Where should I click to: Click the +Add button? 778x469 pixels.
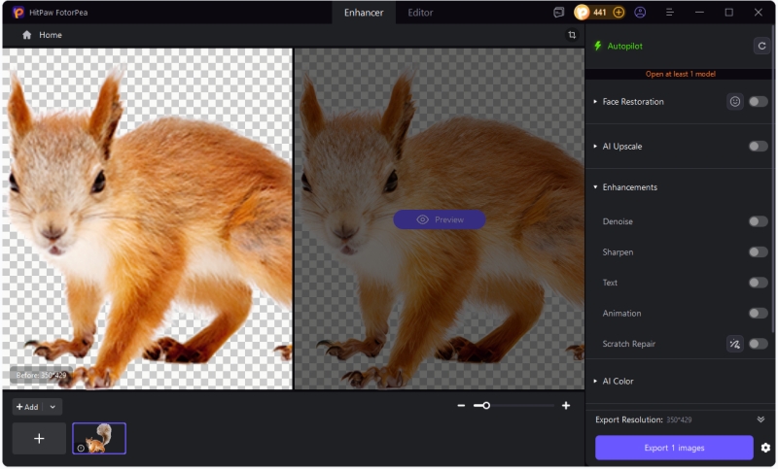[28, 407]
